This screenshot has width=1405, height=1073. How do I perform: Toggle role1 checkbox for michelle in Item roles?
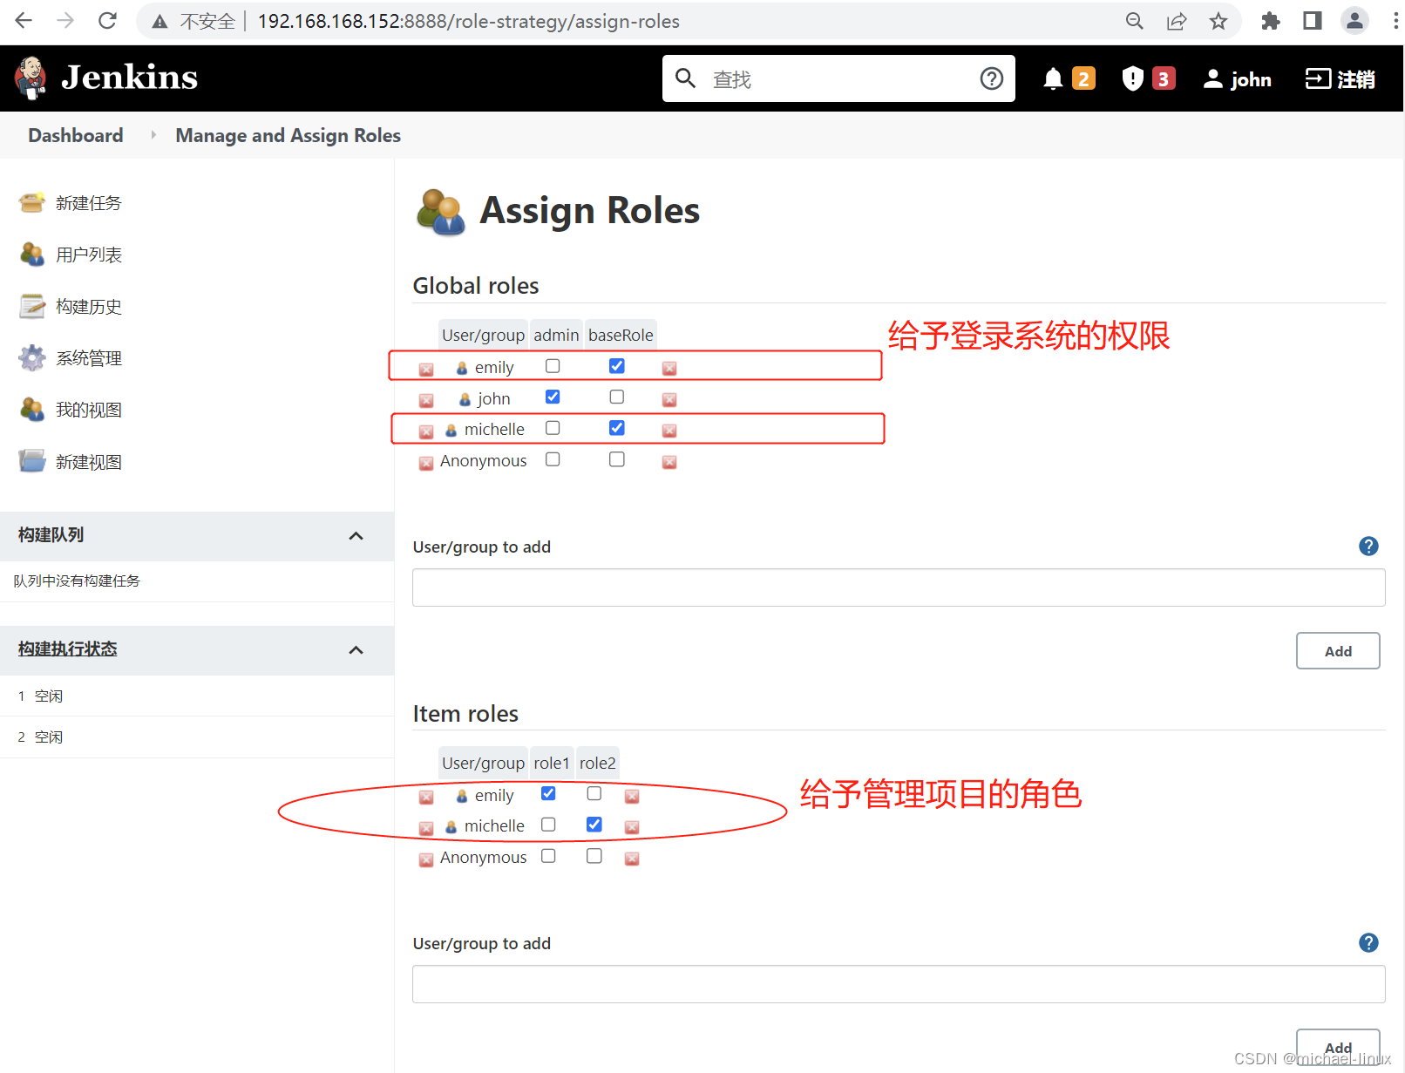point(548,825)
